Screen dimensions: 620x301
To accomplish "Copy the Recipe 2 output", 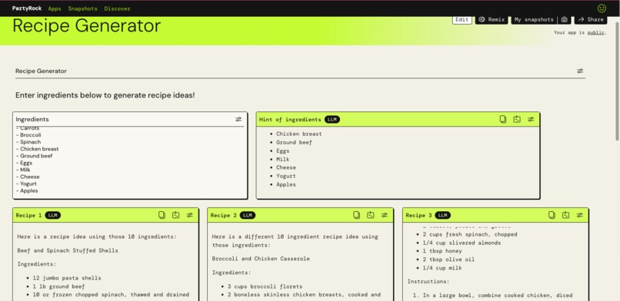I will [x=356, y=215].
